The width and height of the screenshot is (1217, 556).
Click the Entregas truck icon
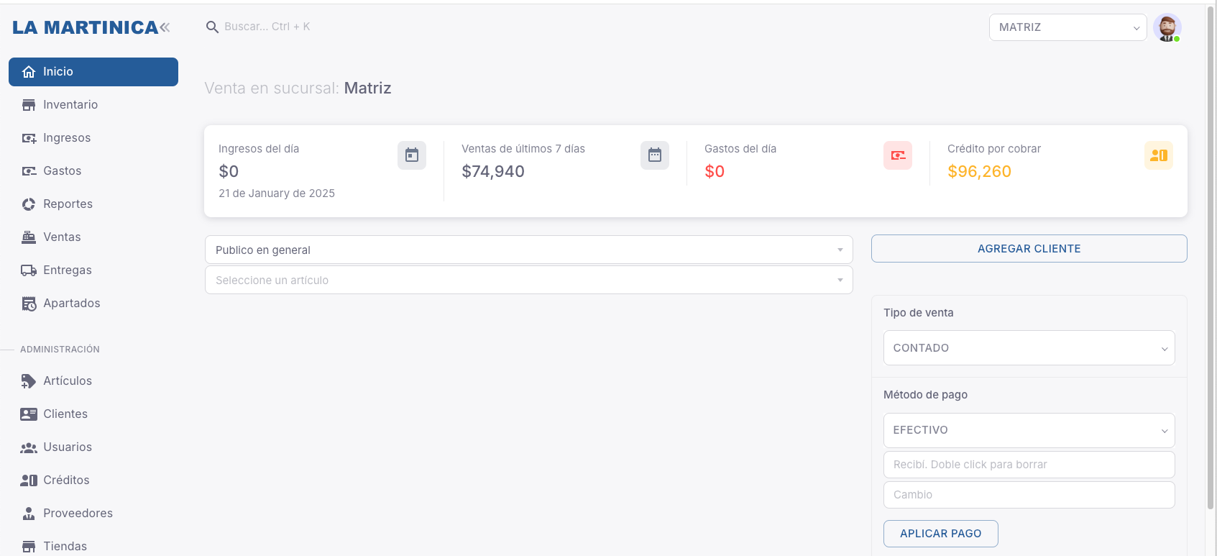[x=29, y=270]
